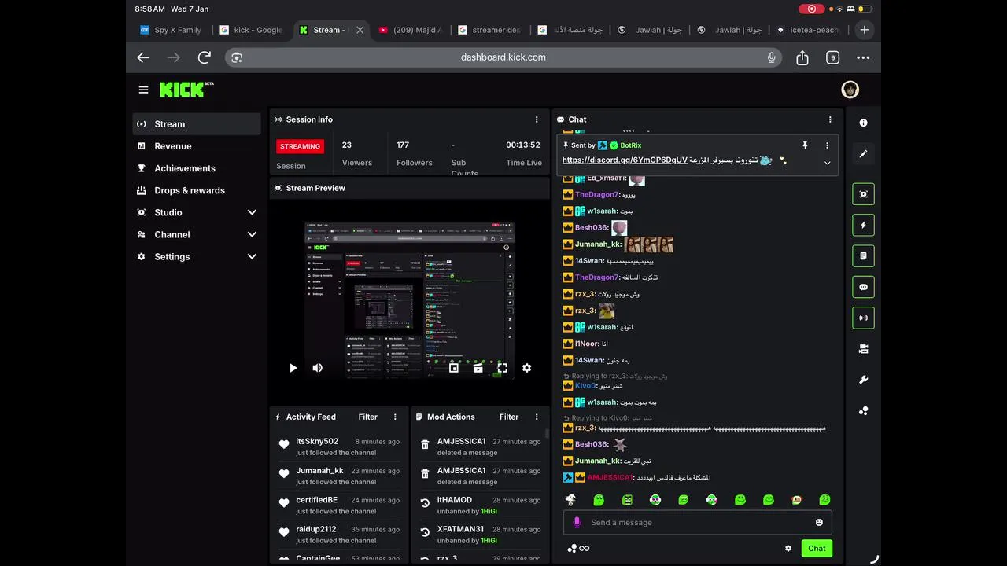
Task: Open the emoji picker in chat input
Action: point(819,522)
